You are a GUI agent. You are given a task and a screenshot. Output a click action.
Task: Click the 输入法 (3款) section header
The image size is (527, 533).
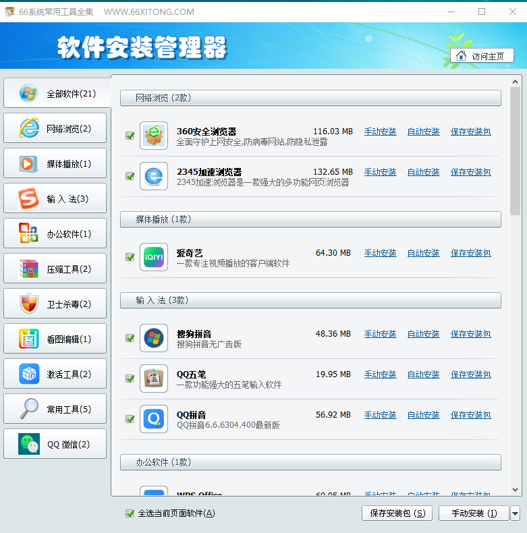click(310, 300)
